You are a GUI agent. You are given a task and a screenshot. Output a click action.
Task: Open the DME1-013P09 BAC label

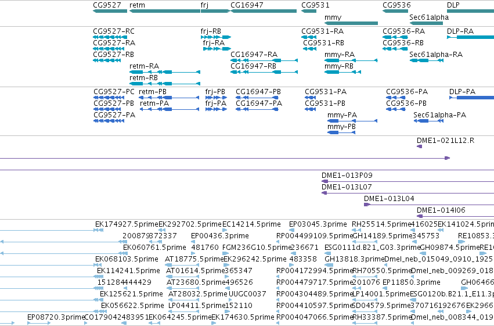pyautogui.click(x=347, y=175)
